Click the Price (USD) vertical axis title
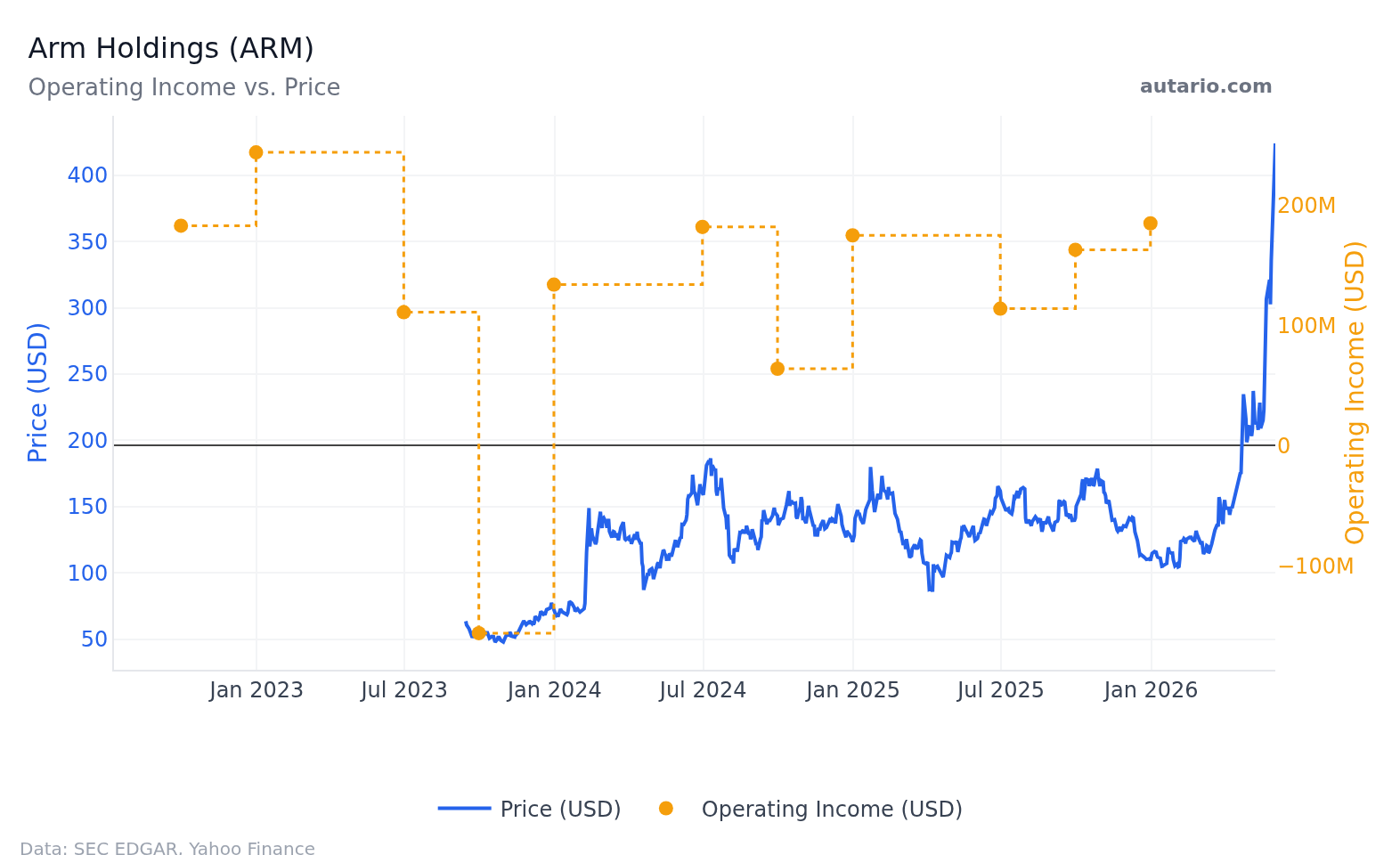 pyautogui.click(x=37, y=393)
